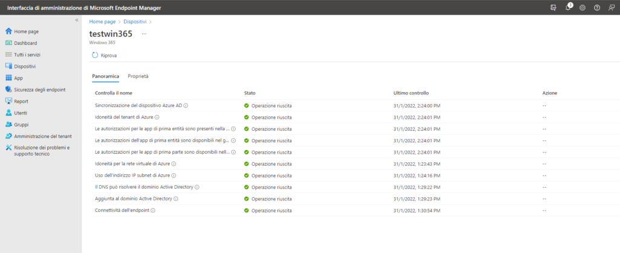Follow the Home page breadcrumb link
Viewport: 620px width, 253px height.
[x=102, y=21]
